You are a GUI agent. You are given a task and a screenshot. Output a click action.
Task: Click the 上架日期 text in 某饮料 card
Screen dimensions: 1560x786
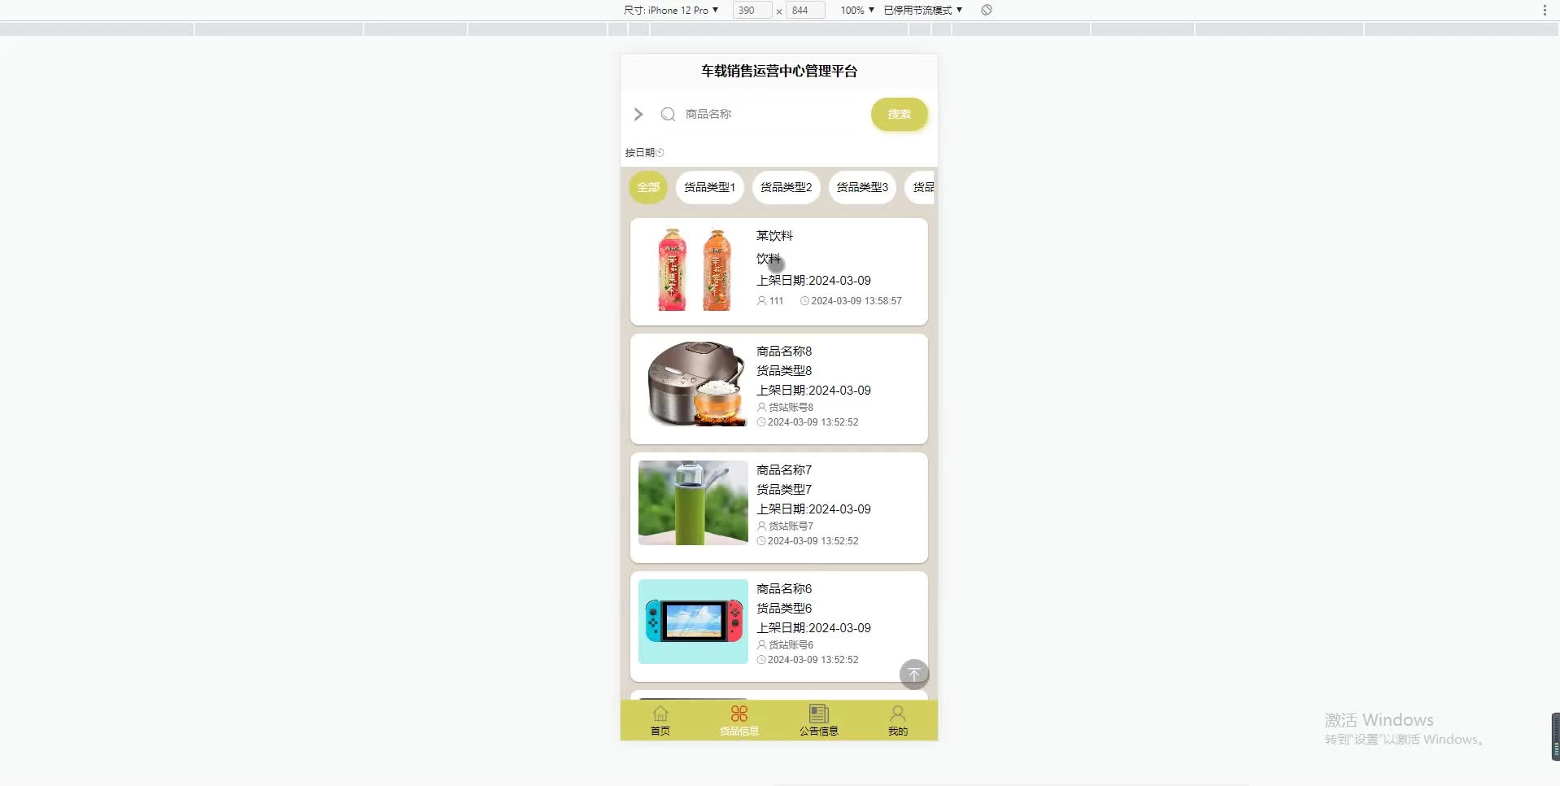tap(813, 281)
